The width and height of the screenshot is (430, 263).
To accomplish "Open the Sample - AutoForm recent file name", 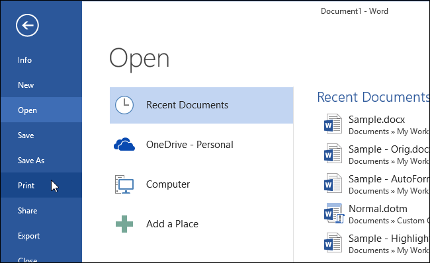I will point(388,179).
